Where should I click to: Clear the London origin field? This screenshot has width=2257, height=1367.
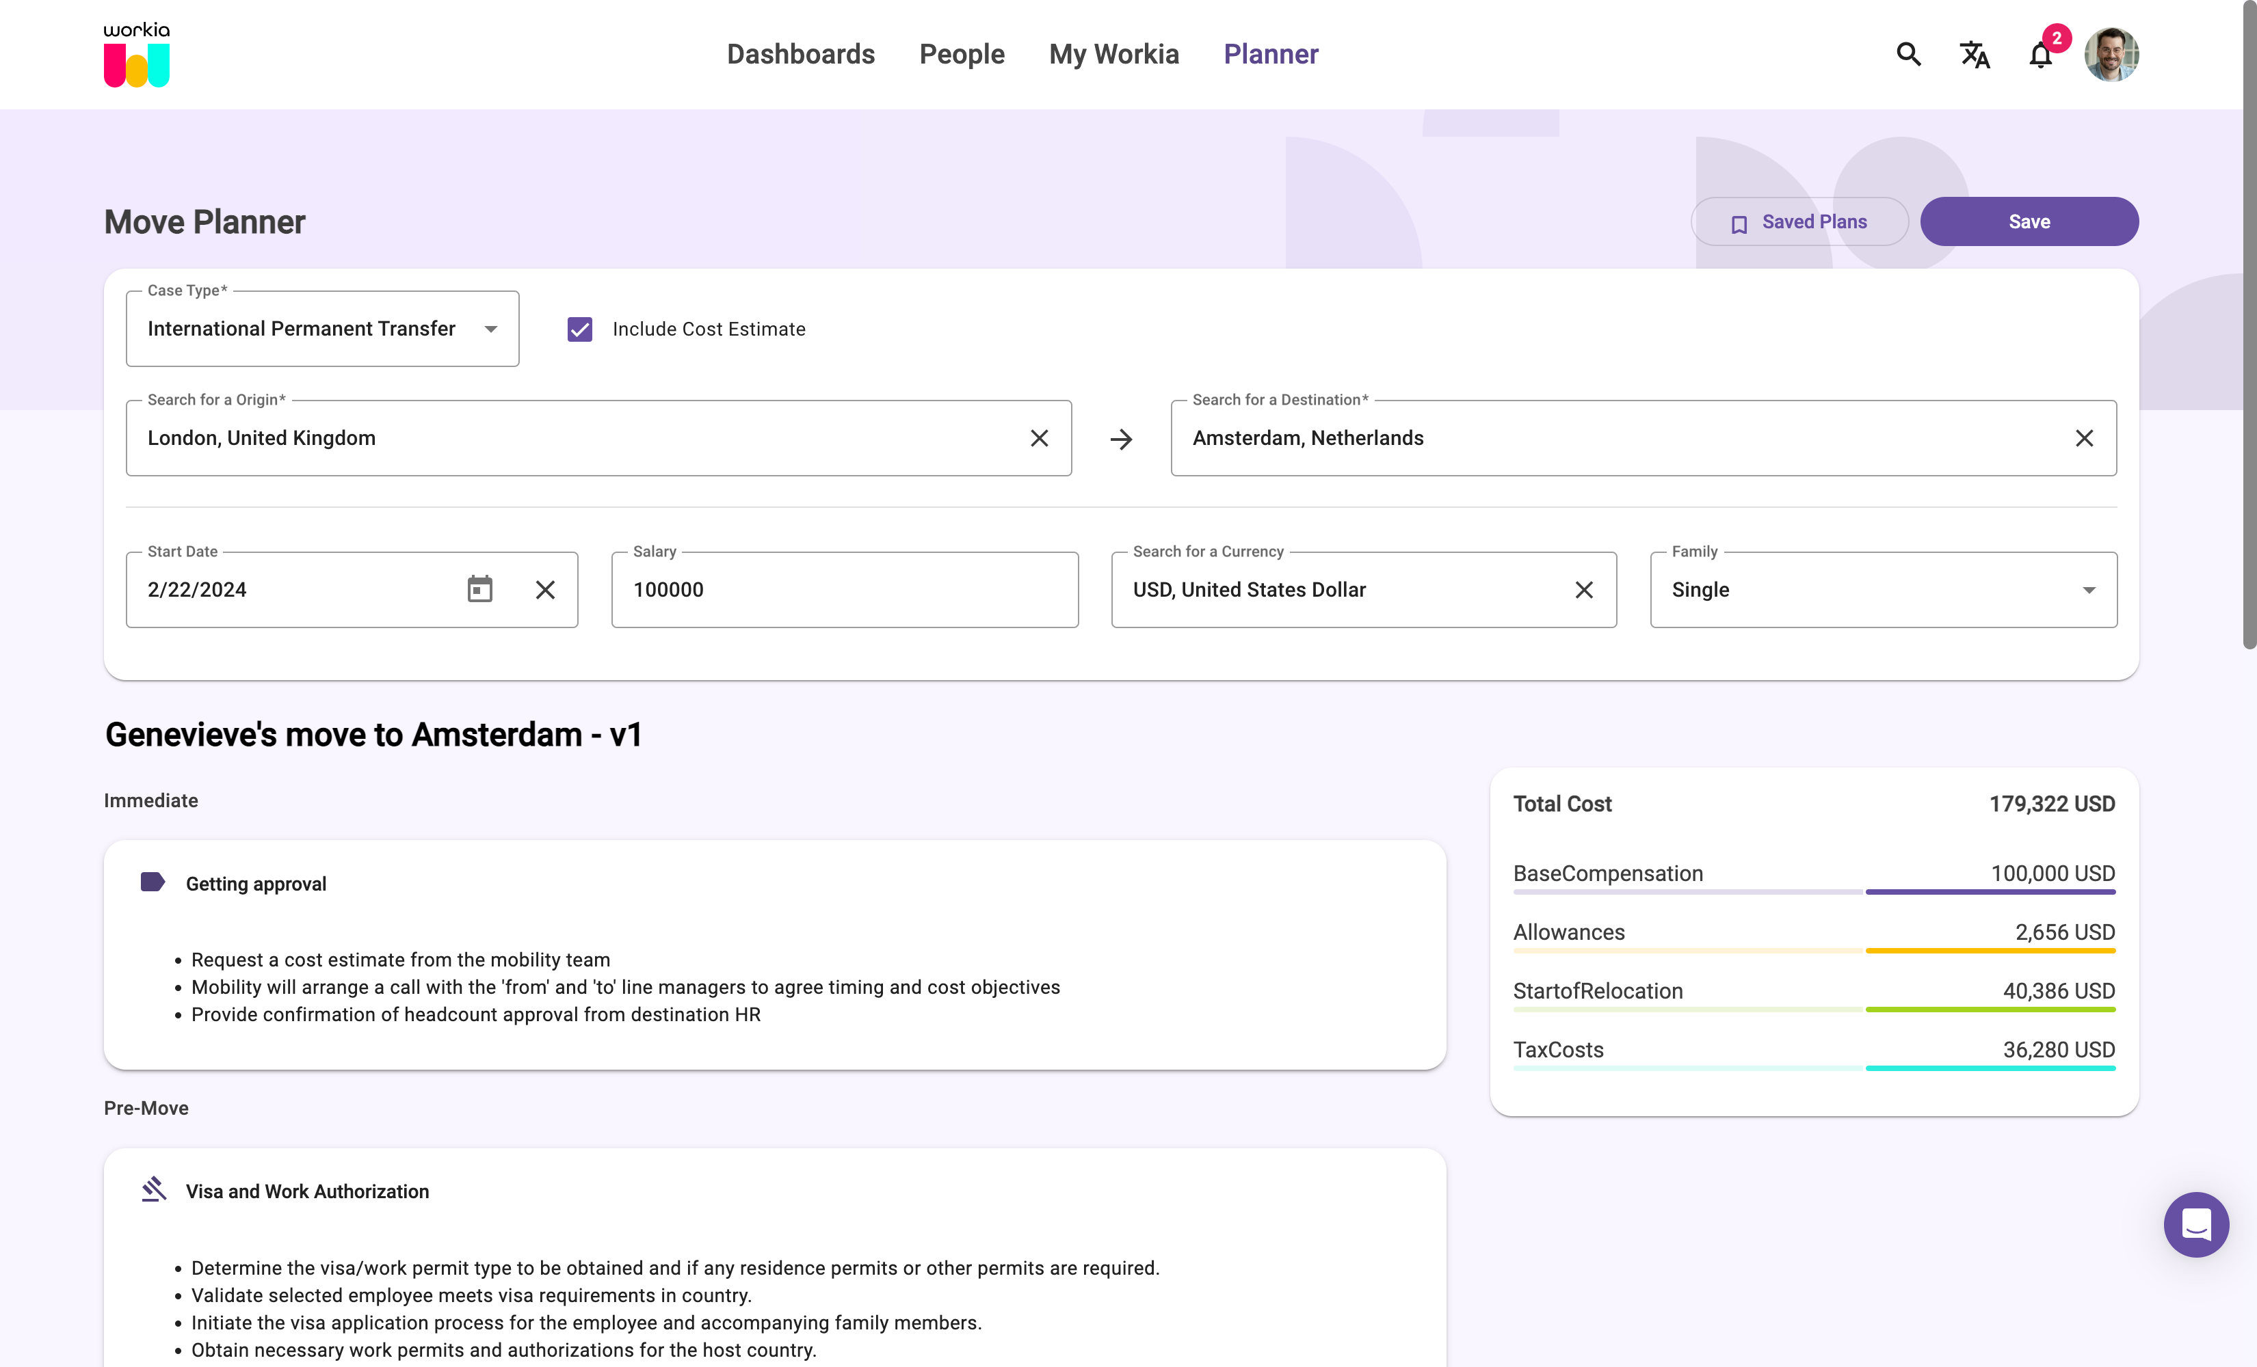coord(1040,437)
